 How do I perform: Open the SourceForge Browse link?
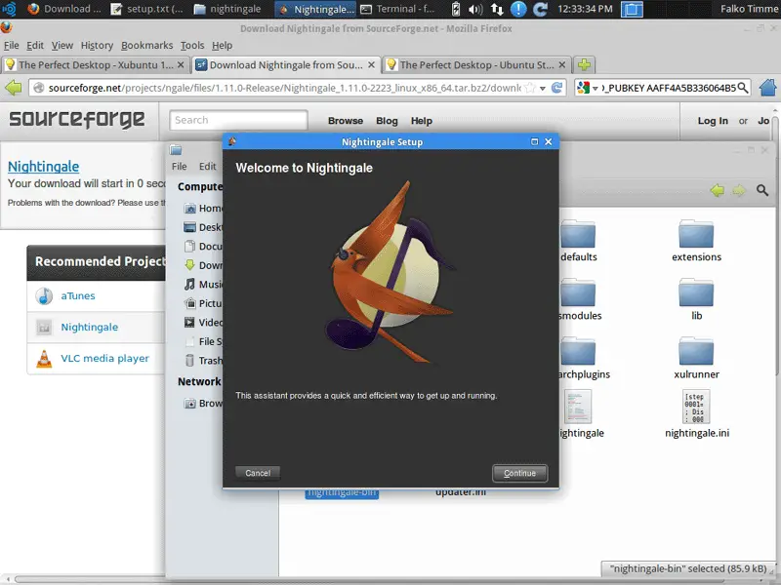pyautogui.click(x=346, y=121)
